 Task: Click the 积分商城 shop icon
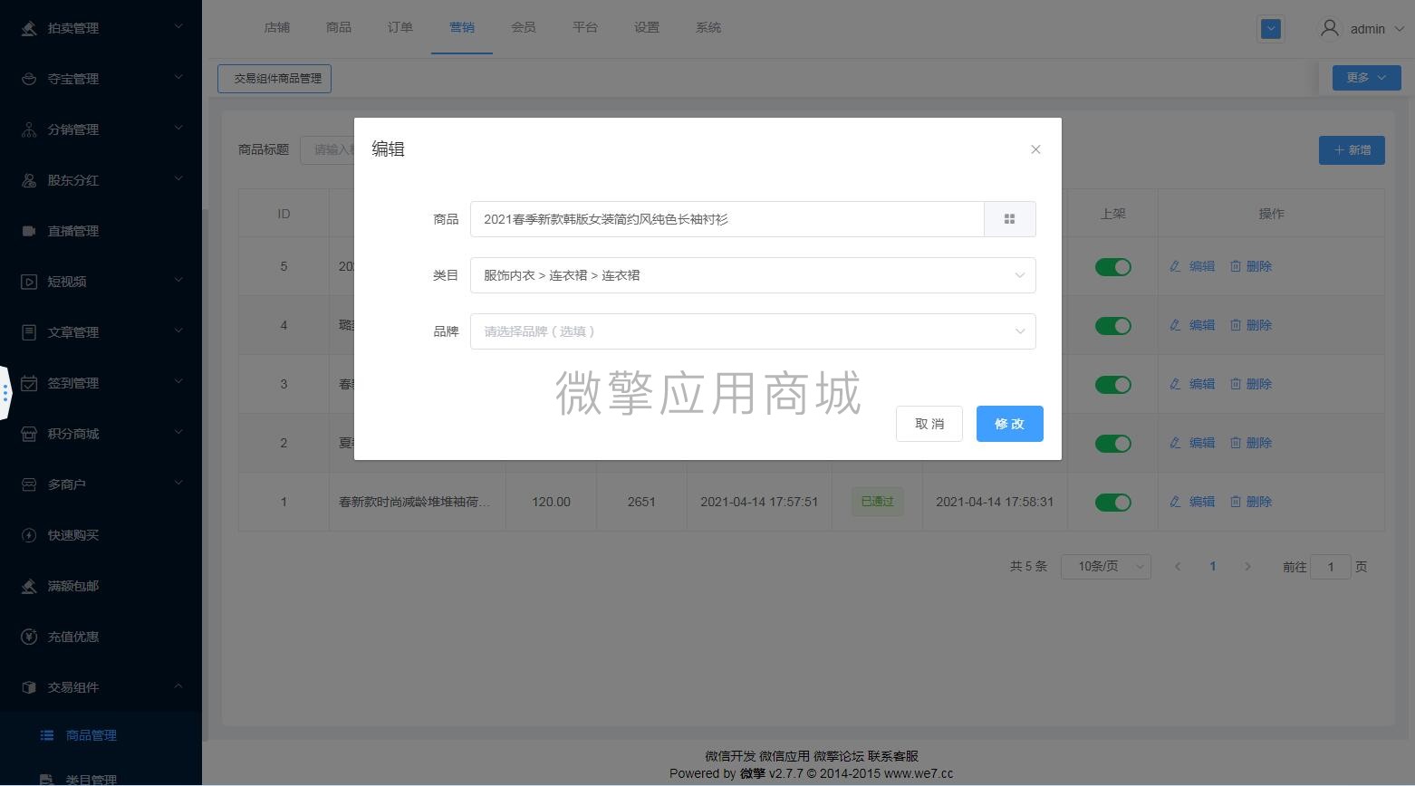pyautogui.click(x=29, y=434)
